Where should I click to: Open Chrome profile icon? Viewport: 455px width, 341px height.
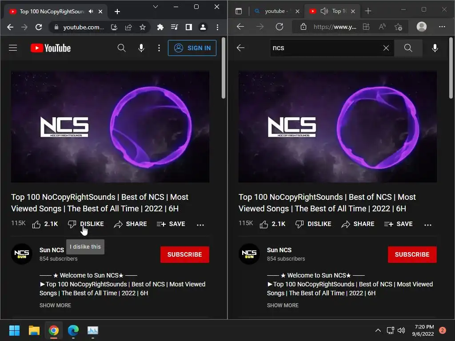203,27
